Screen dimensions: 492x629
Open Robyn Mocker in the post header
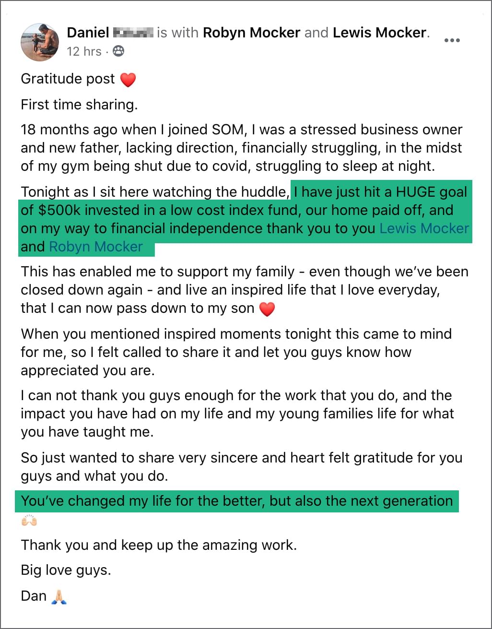pos(252,33)
